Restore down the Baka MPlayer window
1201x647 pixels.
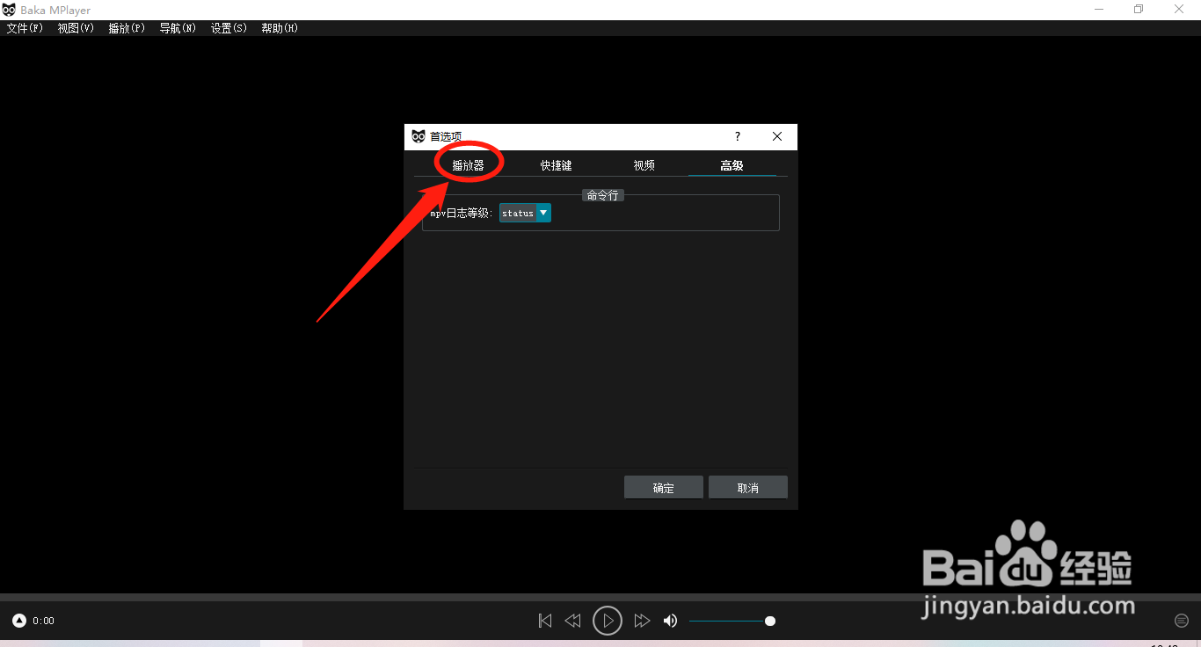click(x=1139, y=10)
